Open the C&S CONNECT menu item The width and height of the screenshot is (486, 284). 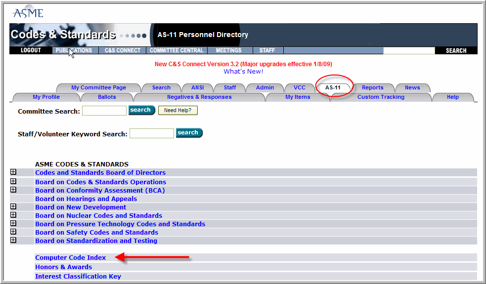coord(123,50)
